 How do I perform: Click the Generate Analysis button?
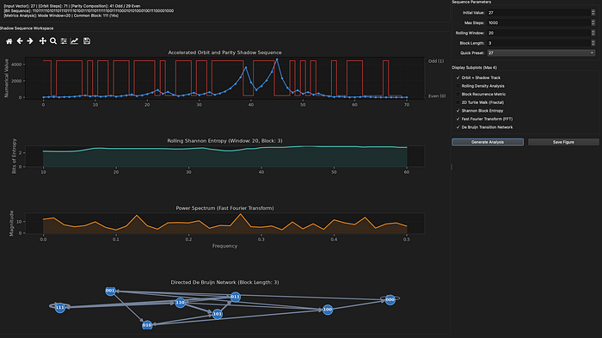pos(488,142)
